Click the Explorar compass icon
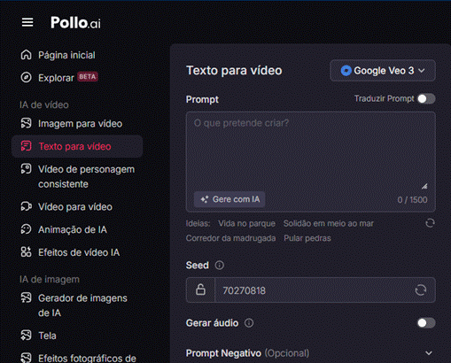The image size is (451, 363). pos(26,78)
